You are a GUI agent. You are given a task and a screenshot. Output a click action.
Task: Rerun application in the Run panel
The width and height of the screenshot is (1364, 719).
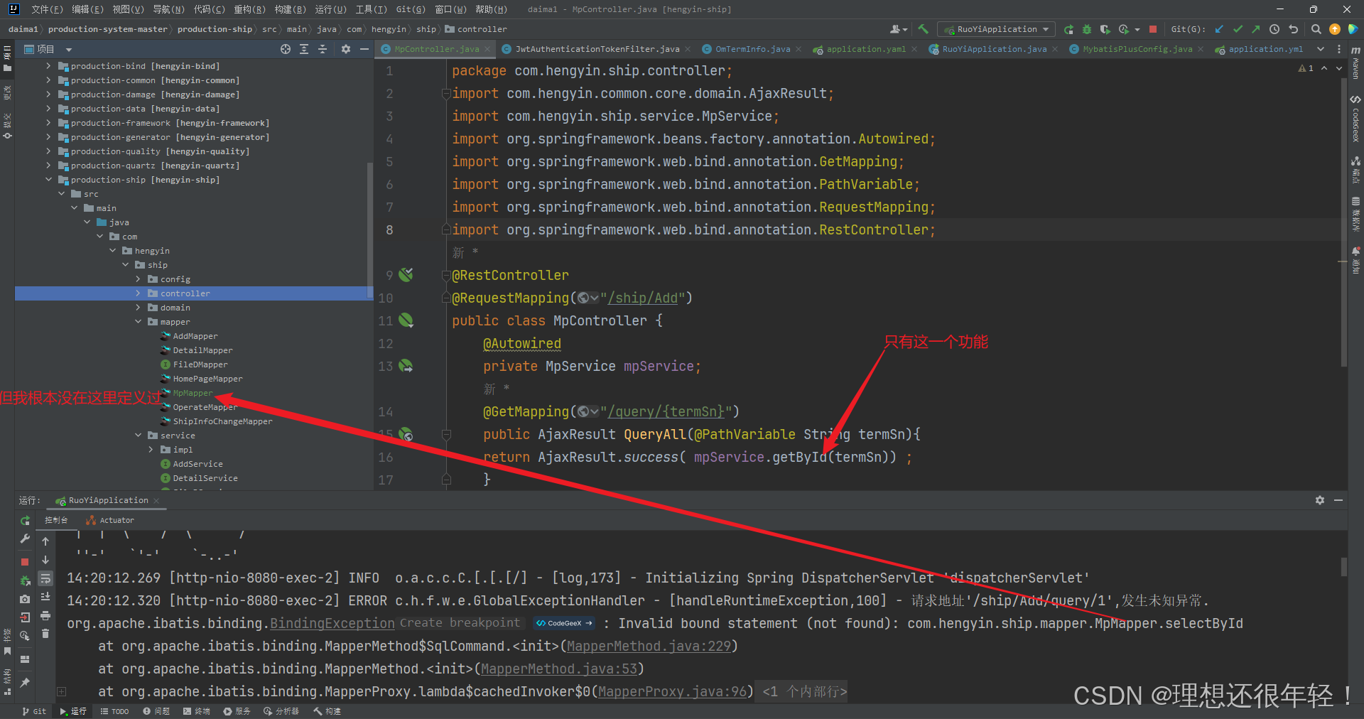pos(25,521)
